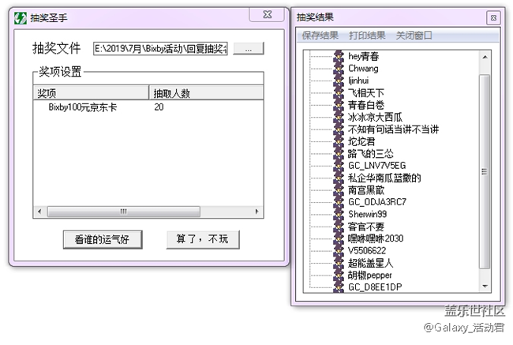Click the user icon next to 坨坨君
513x345 pixels.
click(x=339, y=141)
